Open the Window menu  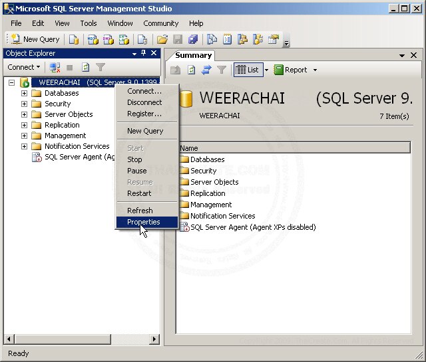[x=120, y=23]
